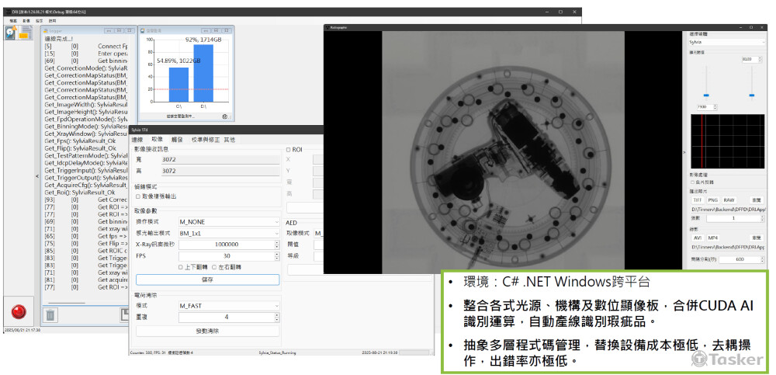Click the X-Ray window 1000000 stepper
The width and height of the screenshot is (776, 375).
point(277,245)
